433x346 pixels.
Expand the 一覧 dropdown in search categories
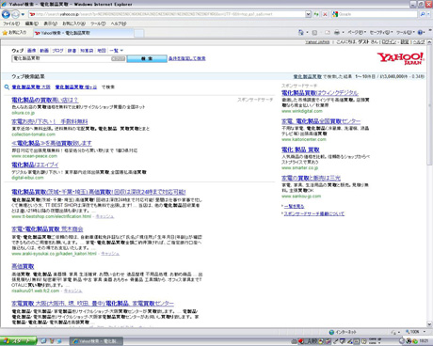(x=116, y=51)
